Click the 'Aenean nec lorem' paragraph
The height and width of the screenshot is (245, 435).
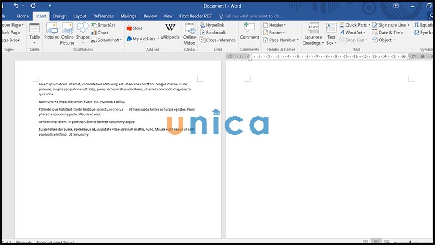point(87,121)
